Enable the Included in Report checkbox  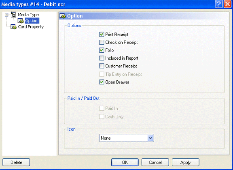[102, 58]
